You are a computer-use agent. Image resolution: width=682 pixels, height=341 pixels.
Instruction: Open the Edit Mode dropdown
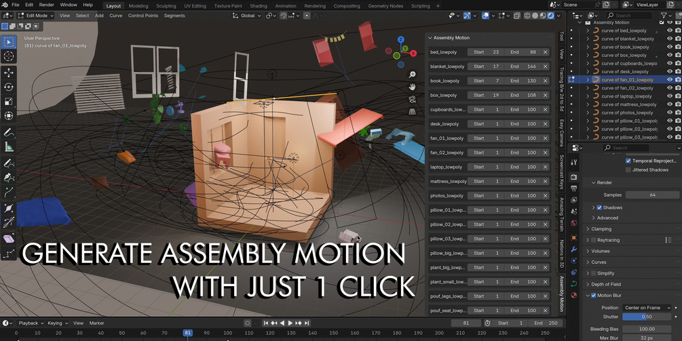click(x=35, y=16)
